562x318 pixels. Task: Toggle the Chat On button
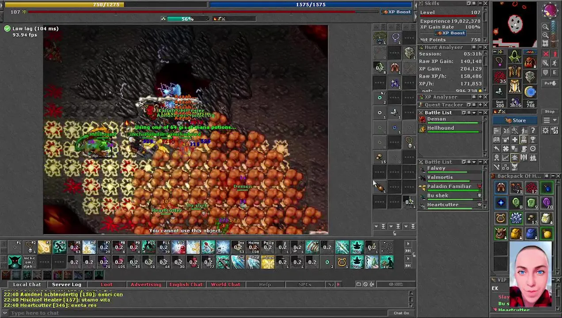[401, 313]
